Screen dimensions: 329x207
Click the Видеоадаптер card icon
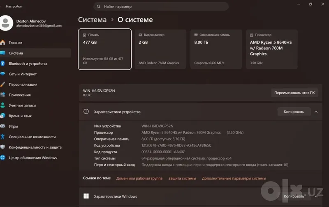point(140,35)
